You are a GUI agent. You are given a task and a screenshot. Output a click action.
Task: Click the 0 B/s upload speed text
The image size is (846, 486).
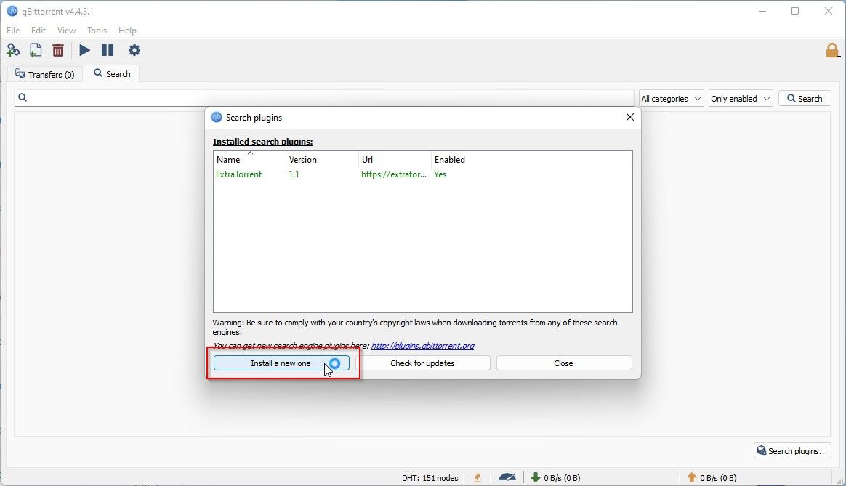[x=718, y=478]
